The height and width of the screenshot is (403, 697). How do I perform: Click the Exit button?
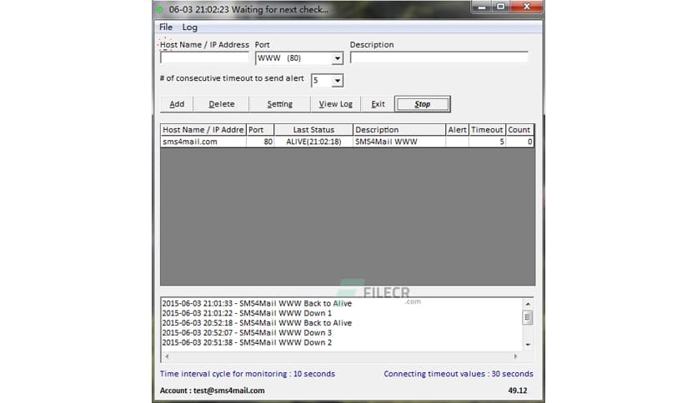[378, 104]
